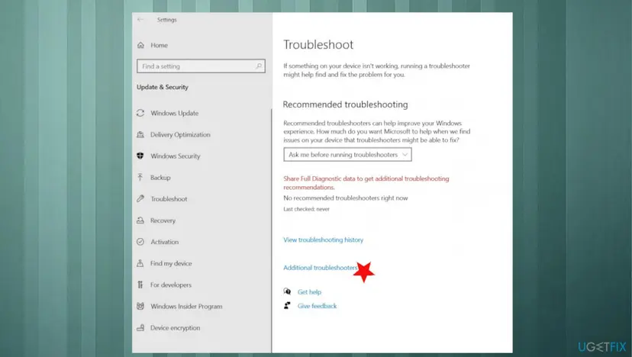
Task: Click the Update & Security heading
Action: coord(163,87)
